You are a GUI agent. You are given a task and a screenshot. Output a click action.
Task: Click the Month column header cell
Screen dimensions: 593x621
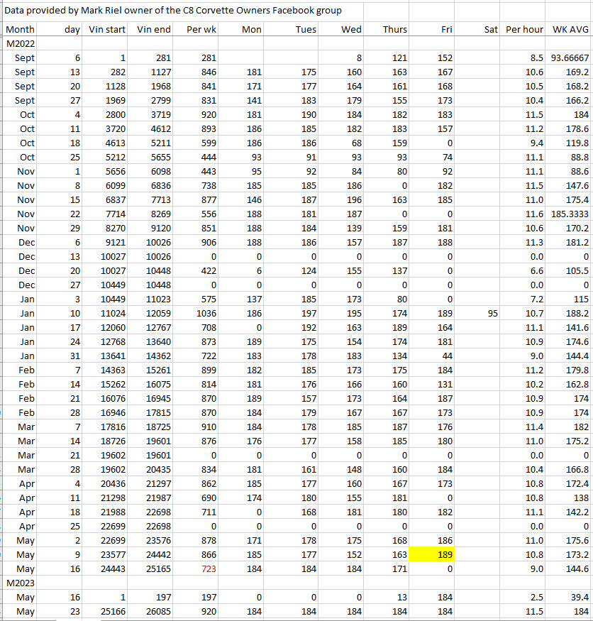click(x=20, y=30)
